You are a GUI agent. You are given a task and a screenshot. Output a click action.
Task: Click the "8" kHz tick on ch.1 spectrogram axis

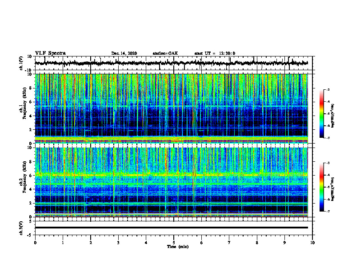point(31,88)
